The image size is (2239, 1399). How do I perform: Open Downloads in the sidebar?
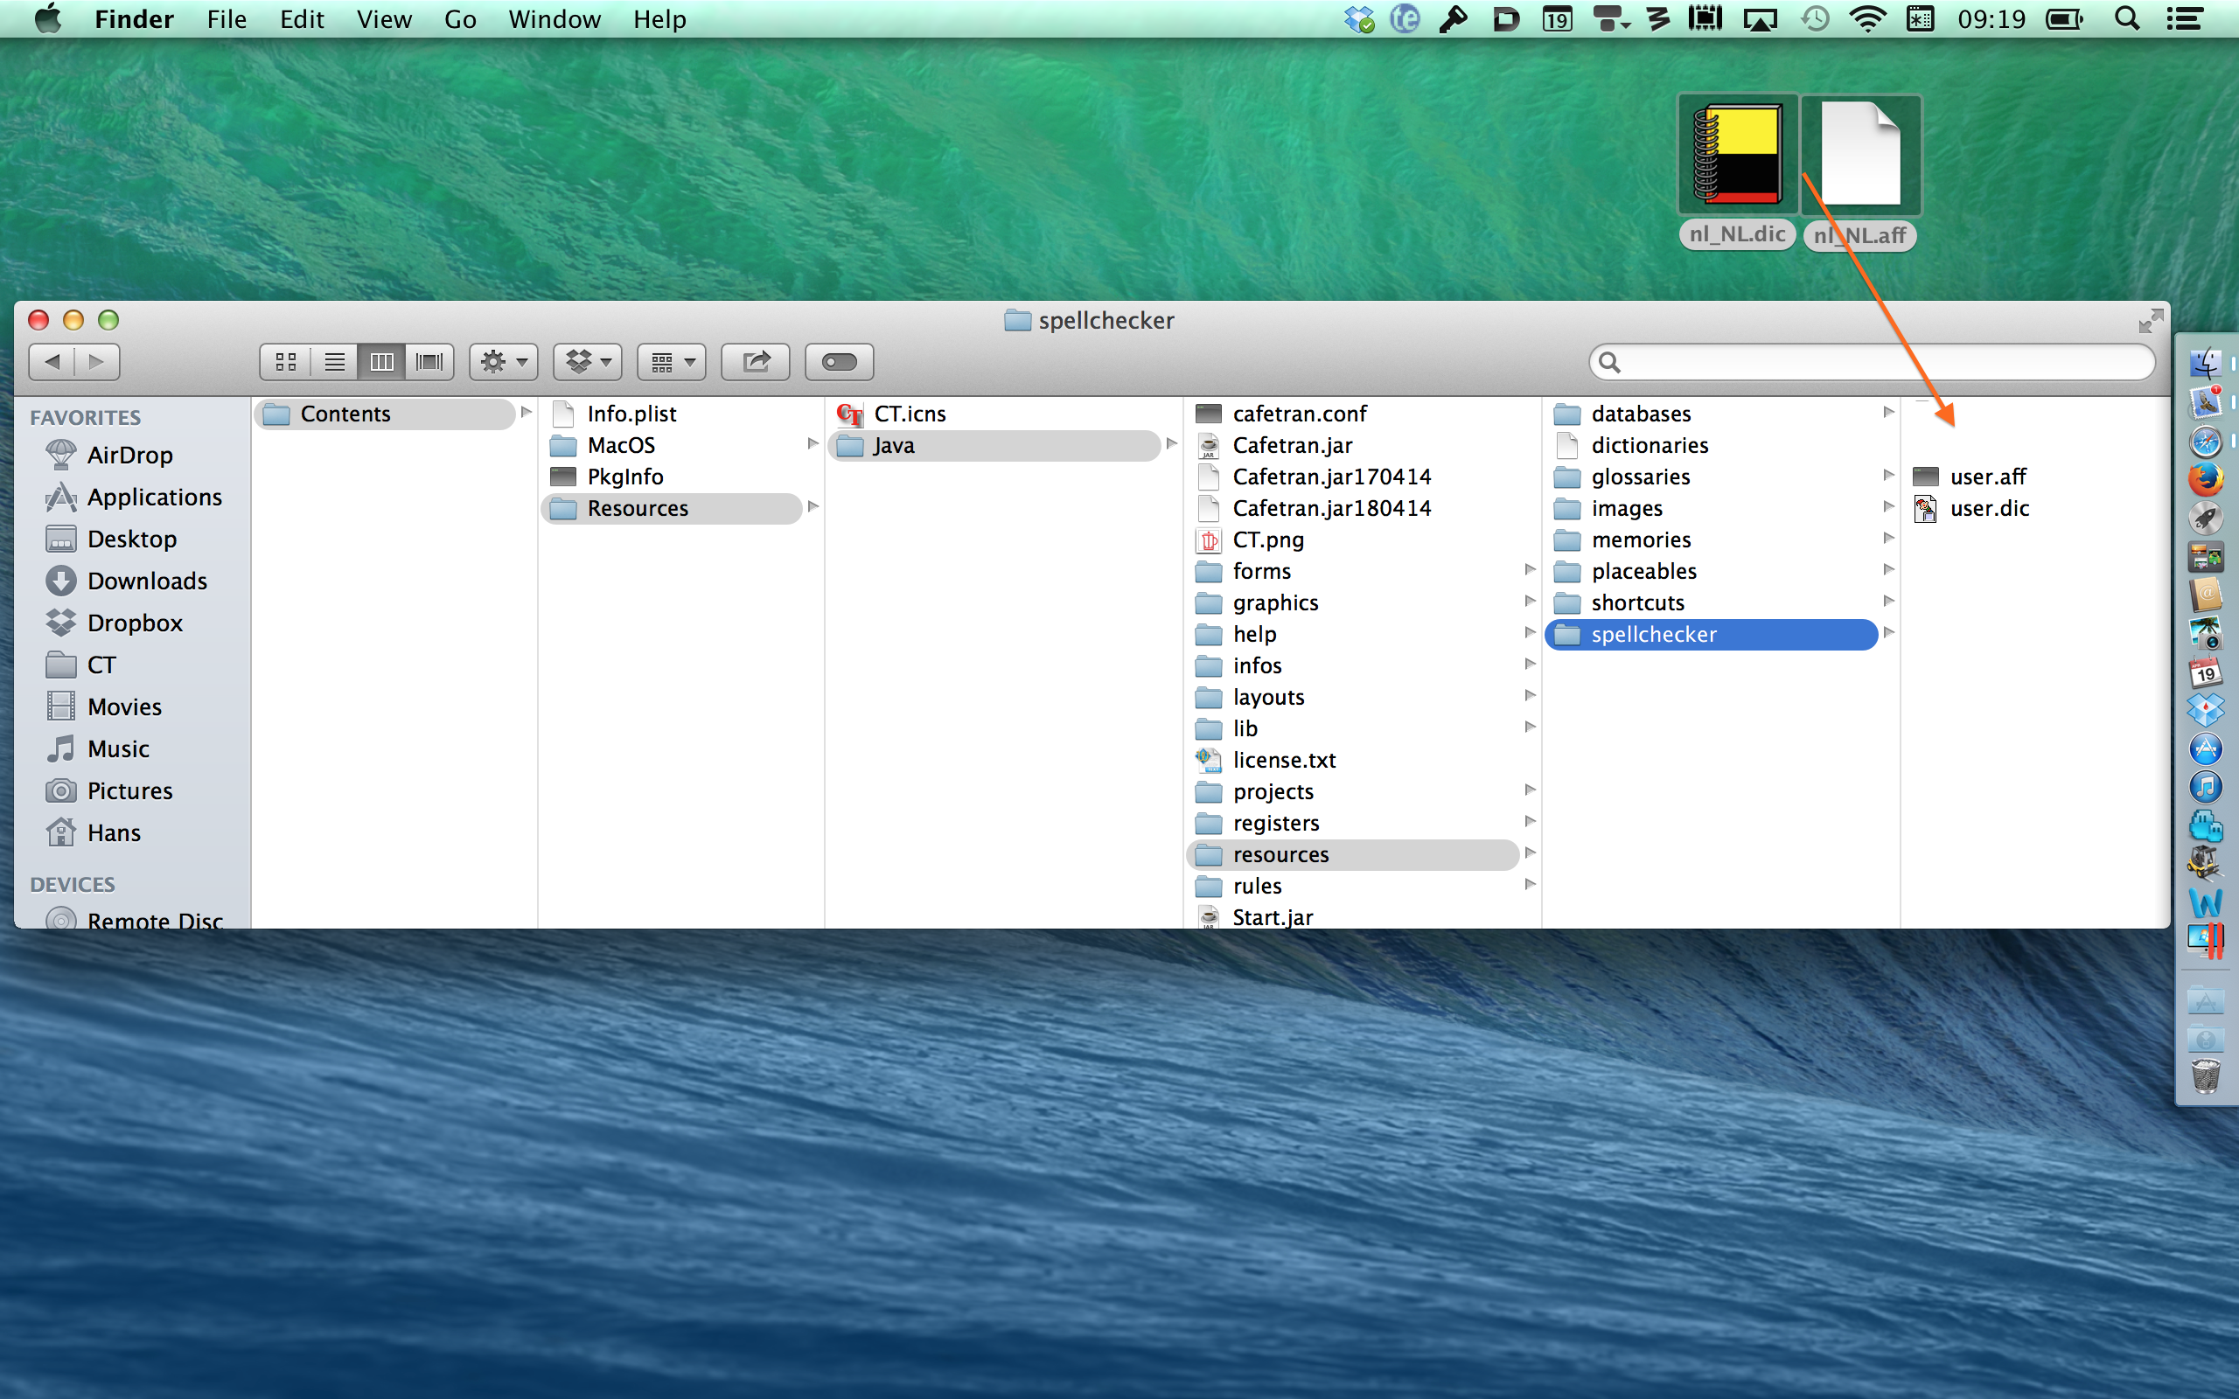tap(146, 581)
